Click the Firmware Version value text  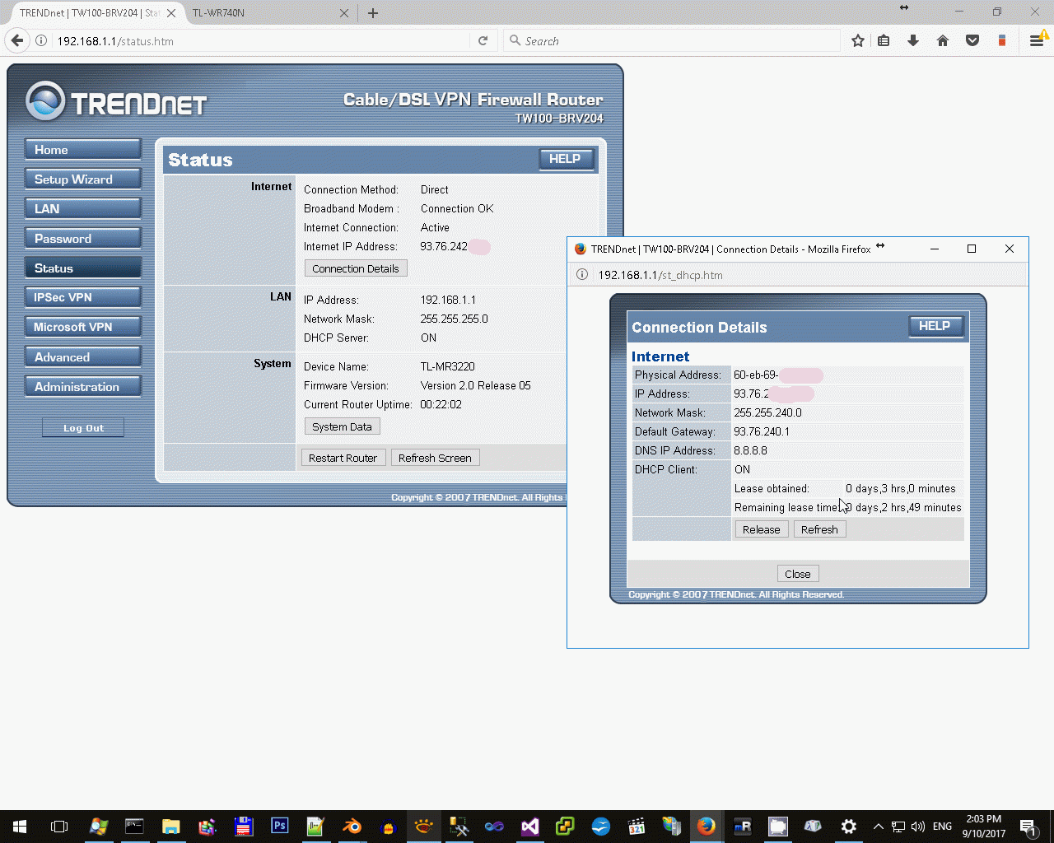click(x=476, y=385)
